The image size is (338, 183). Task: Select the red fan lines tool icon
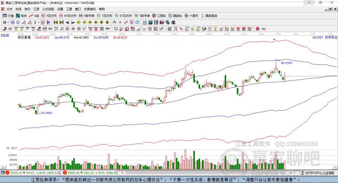pyautogui.click(x=121, y=29)
